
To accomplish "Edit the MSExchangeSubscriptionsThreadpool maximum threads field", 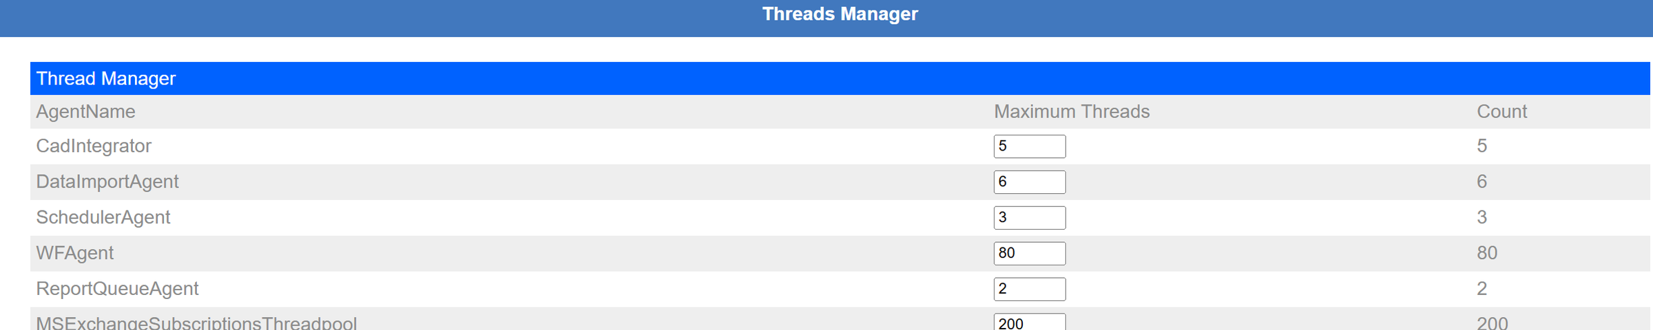I will tap(1029, 322).
